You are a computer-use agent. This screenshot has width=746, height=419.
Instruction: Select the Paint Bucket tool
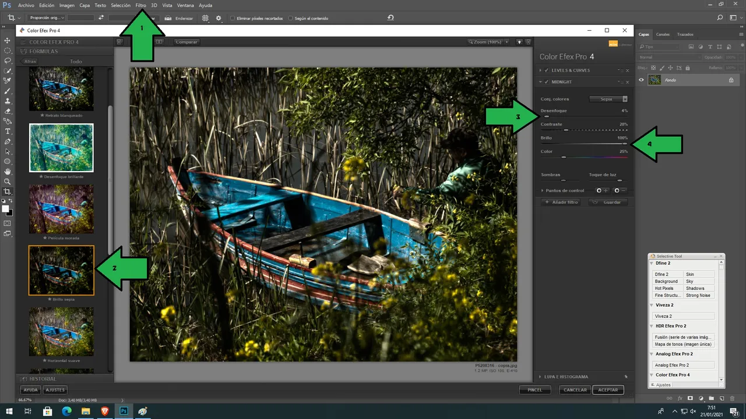[8, 122]
